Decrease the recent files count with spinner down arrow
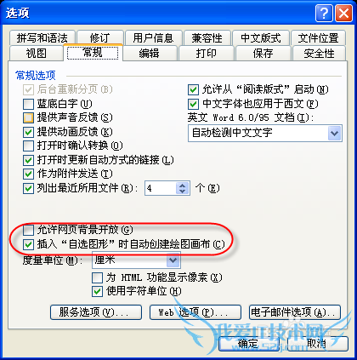Image resolution: width=357 pixels, height=360 pixels. 182,191
